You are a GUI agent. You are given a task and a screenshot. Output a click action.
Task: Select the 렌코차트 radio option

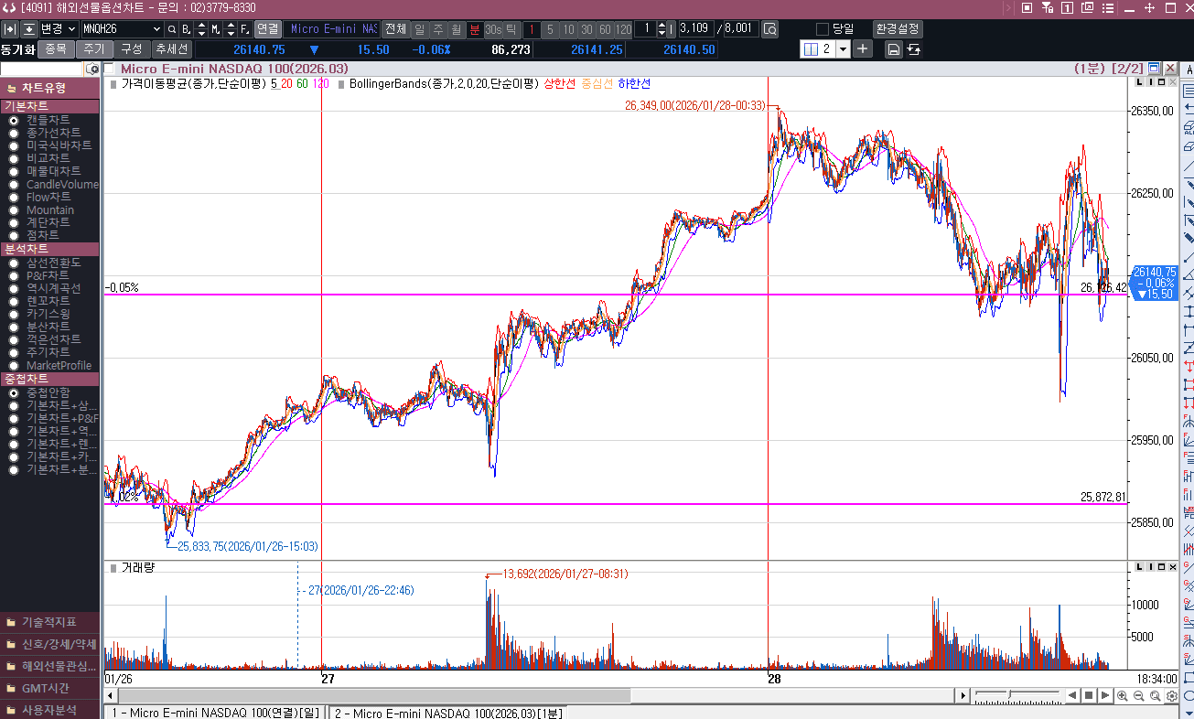14,301
